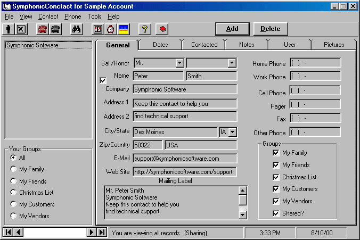Click the Cell Phone input field
This screenshot has height=240, width=360.
[315, 90]
